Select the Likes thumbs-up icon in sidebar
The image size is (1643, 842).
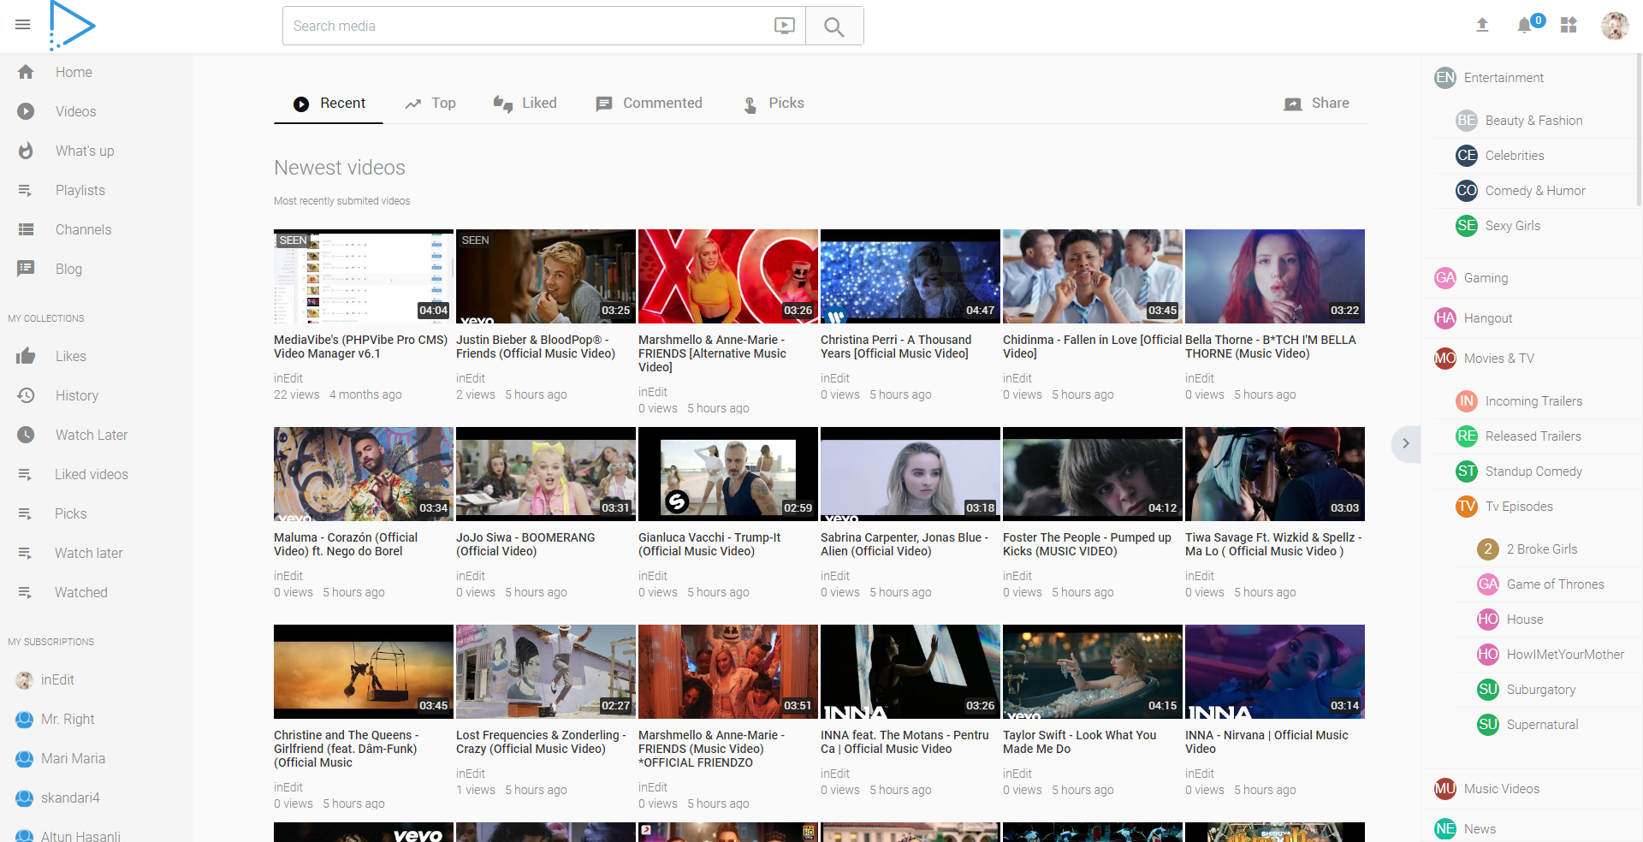(26, 356)
